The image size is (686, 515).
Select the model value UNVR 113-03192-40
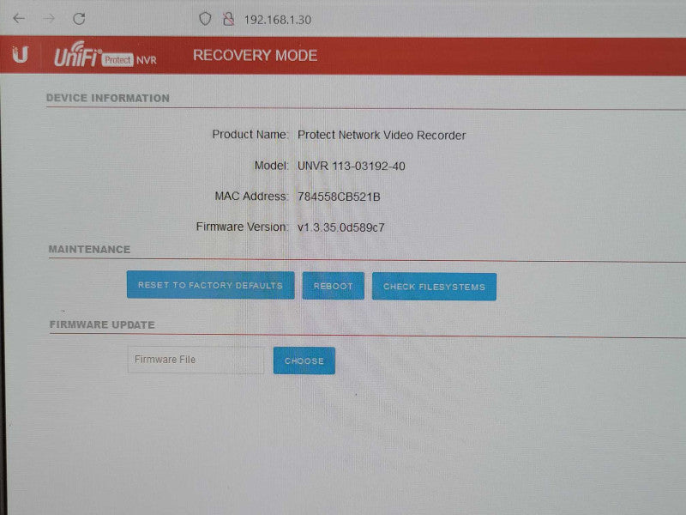point(352,166)
